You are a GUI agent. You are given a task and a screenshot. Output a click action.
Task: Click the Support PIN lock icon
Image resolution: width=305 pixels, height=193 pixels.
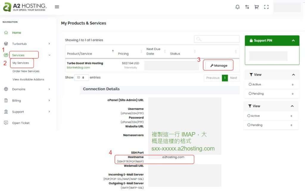coord(251,41)
